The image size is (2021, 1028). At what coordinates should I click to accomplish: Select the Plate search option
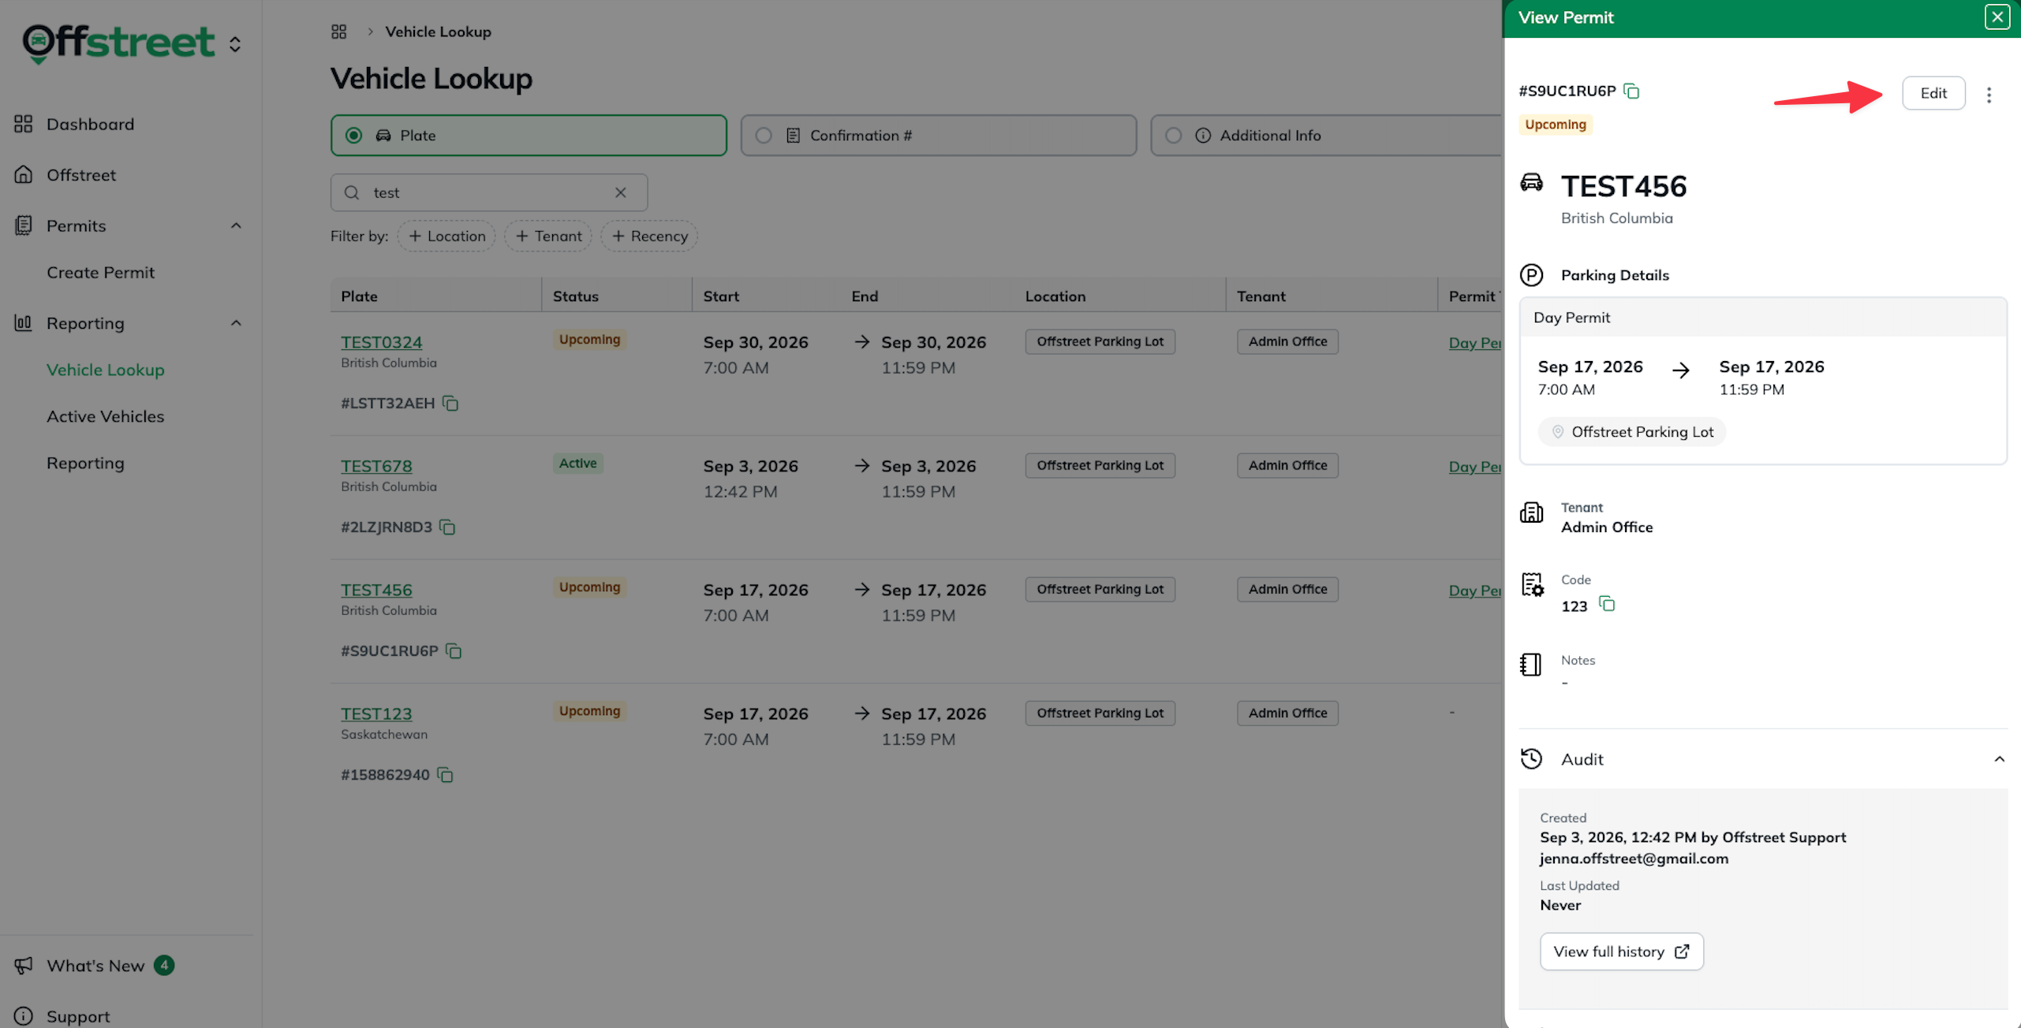click(529, 136)
